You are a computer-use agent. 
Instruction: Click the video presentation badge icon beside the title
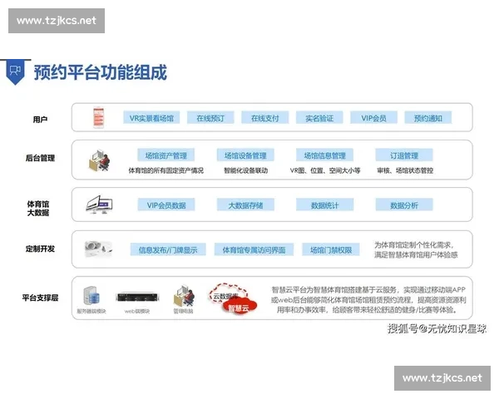pyautogui.click(x=15, y=71)
